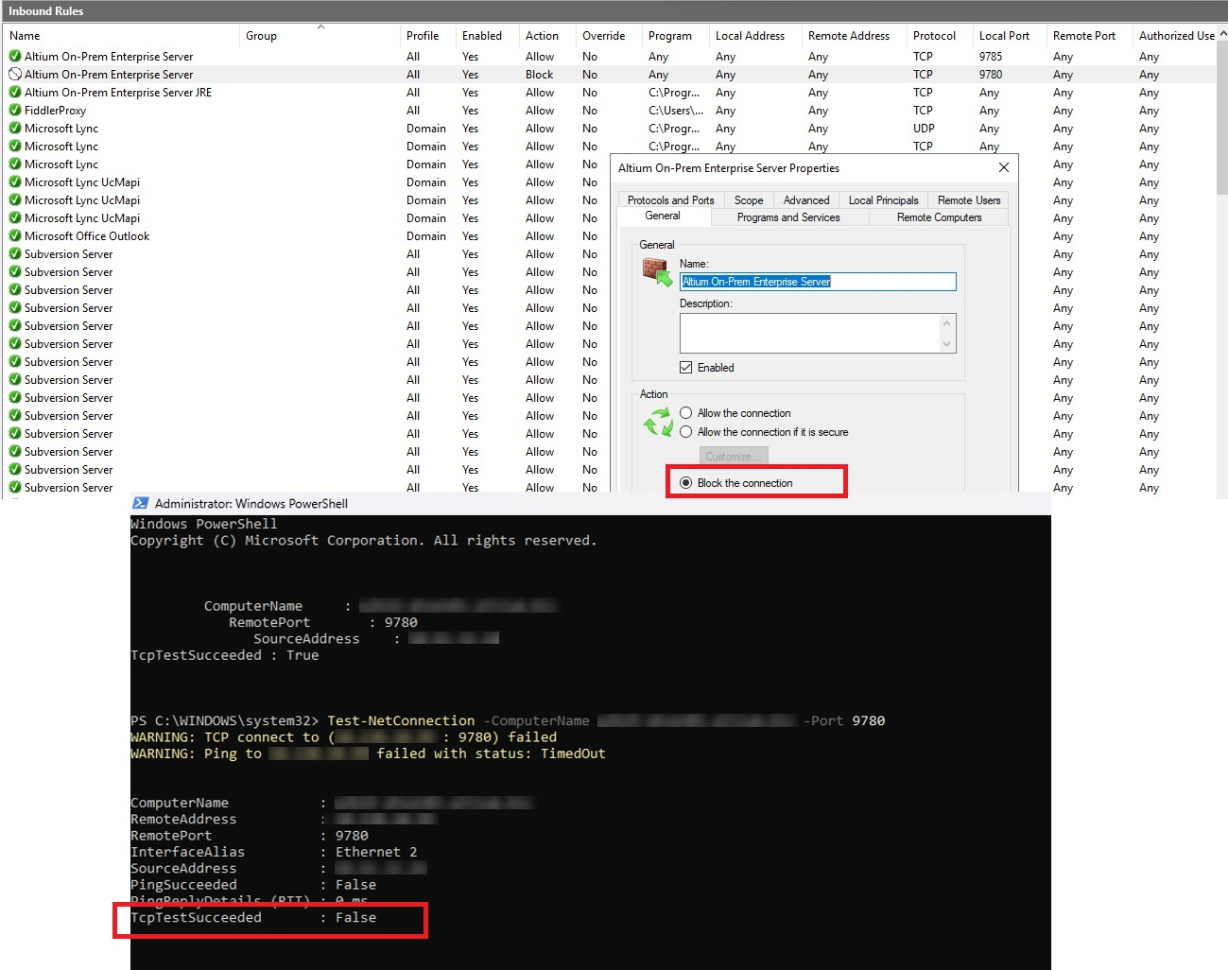Viewport: 1228px width, 970px height.
Task: Click the "9780" local port cell in the rules list
Action: (991, 75)
